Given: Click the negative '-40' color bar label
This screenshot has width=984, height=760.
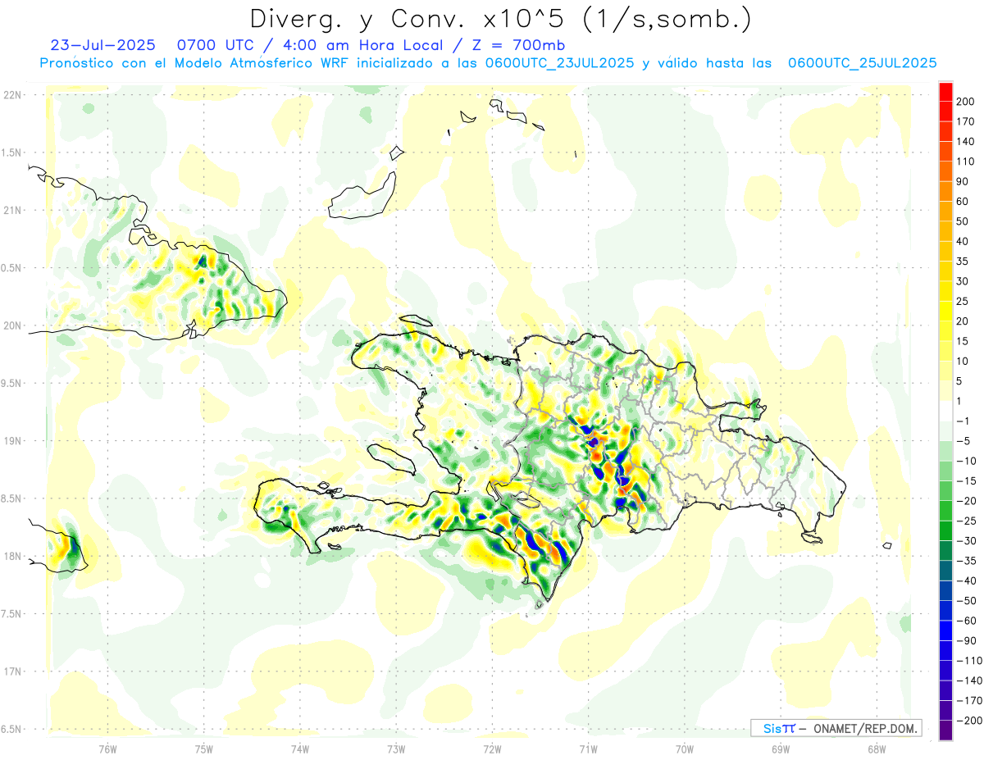Looking at the screenshot, I should click(x=965, y=581).
